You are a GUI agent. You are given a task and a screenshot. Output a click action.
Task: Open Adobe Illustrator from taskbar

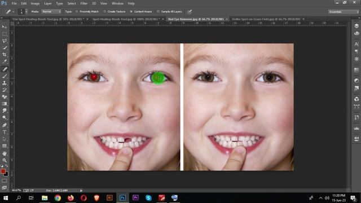pos(109,198)
